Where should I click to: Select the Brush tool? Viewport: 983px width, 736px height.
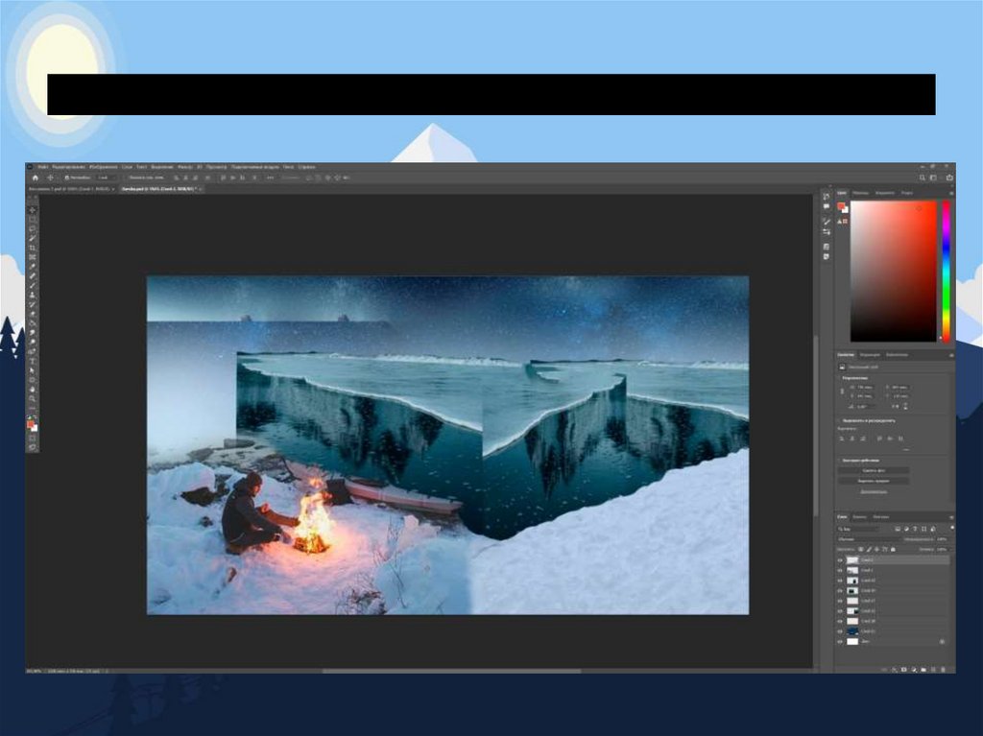point(33,285)
